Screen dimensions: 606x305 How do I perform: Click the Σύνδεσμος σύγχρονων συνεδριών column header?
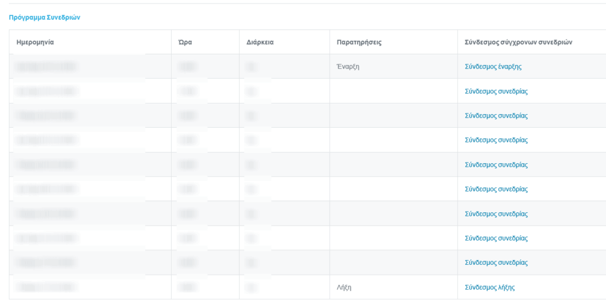pyautogui.click(x=518, y=43)
